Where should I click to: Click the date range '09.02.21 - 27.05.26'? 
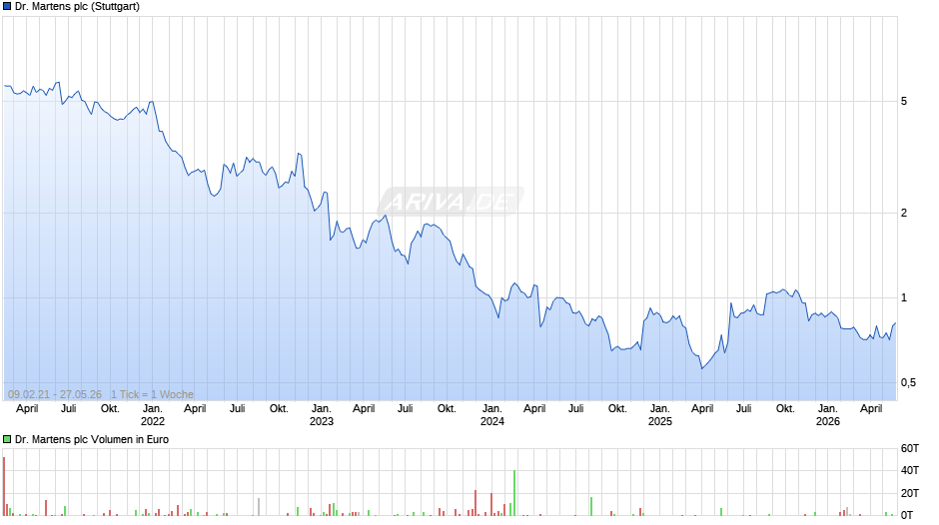click(55, 394)
